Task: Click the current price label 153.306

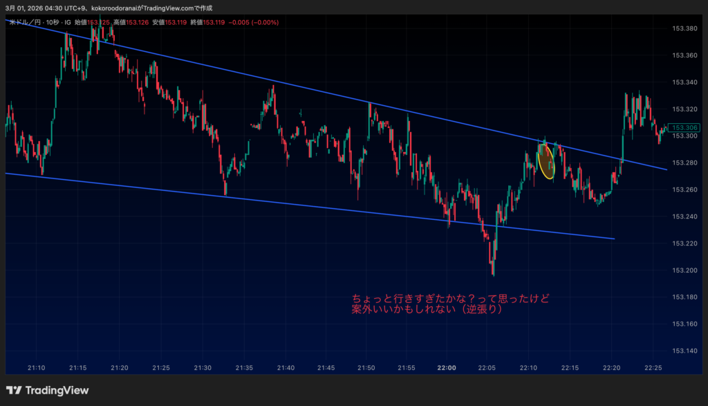Action: (686, 127)
